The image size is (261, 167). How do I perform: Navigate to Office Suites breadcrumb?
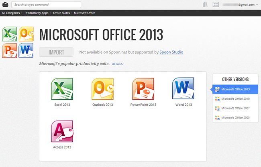point(61,13)
